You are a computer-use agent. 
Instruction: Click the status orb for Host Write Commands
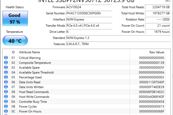pos(6,97)
